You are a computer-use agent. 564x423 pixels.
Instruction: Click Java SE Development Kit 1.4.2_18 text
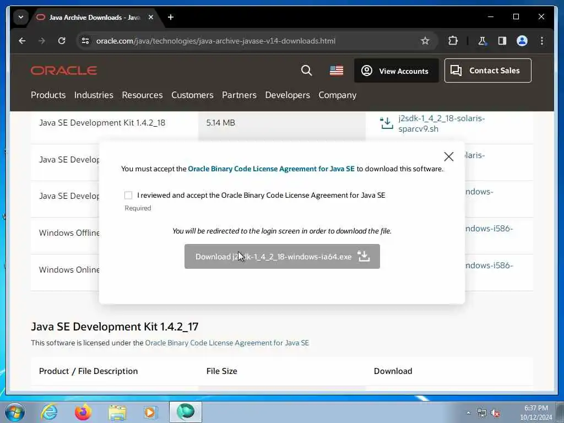pos(102,123)
